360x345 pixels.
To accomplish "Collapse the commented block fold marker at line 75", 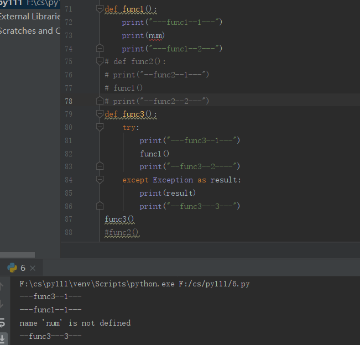I will (100, 61).
